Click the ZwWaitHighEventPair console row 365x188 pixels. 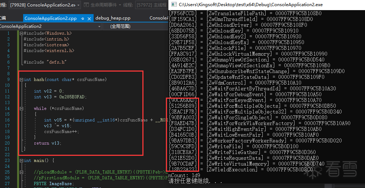click(245, 129)
